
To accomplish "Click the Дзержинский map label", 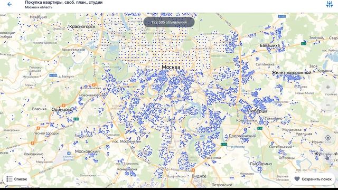I will tap(242, 136).
